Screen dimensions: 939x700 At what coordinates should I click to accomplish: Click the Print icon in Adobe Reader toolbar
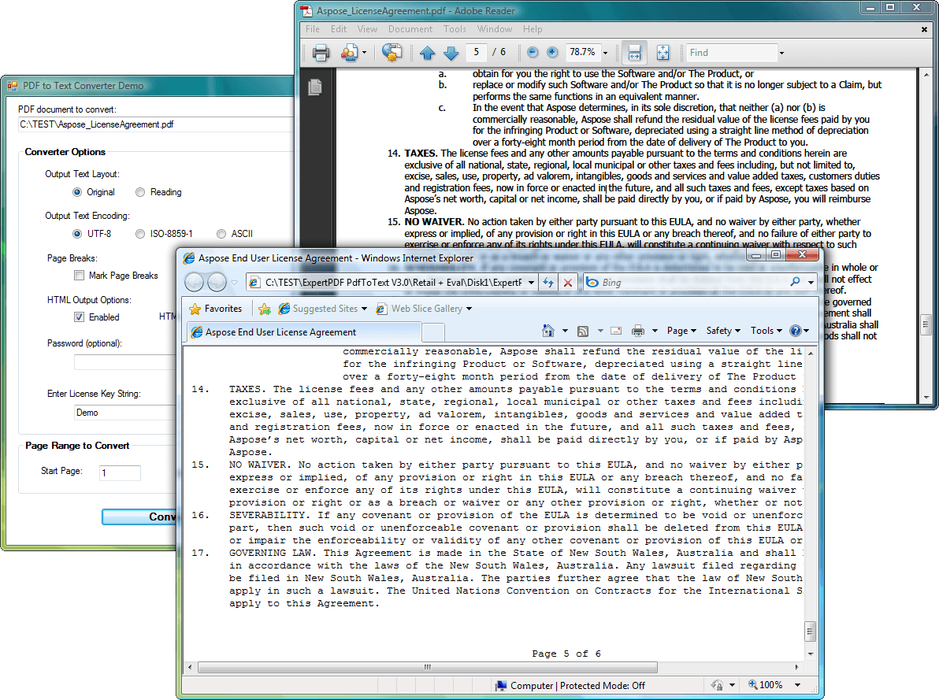tap(321, 53)
